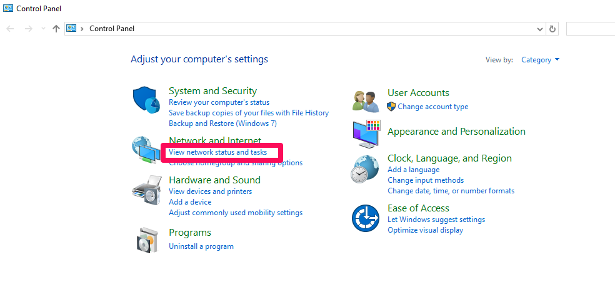Click the Hardware and Sound printer icon

(x=147, y=190)
